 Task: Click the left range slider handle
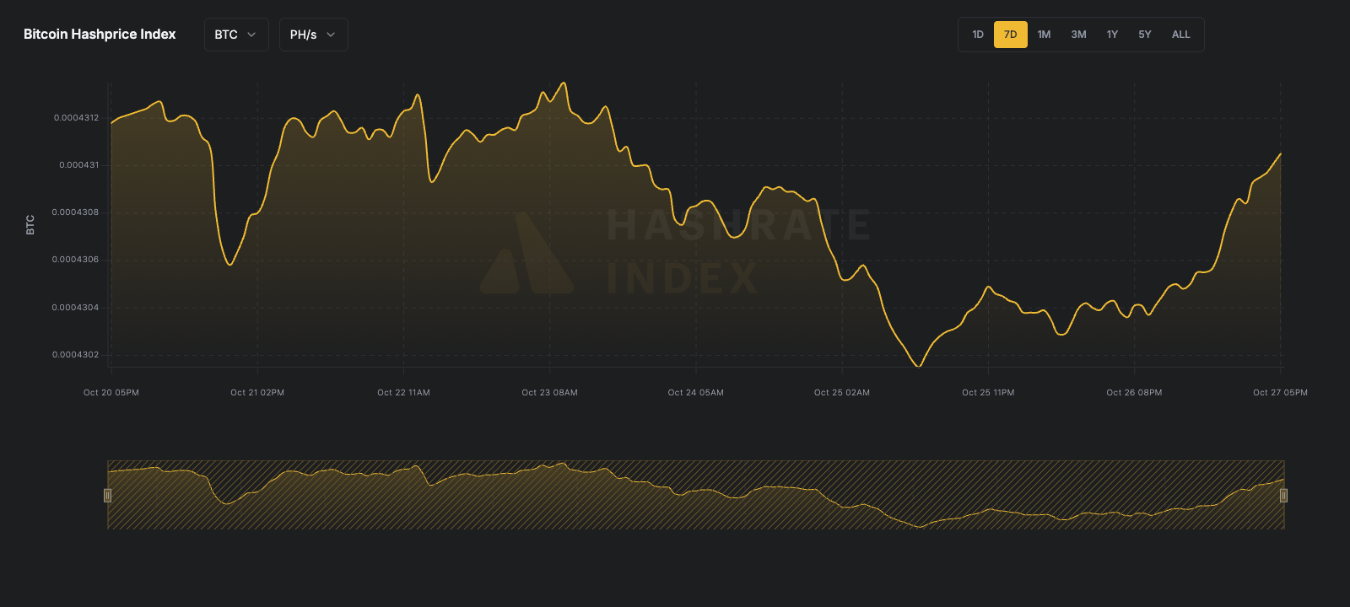pos(108,495)
